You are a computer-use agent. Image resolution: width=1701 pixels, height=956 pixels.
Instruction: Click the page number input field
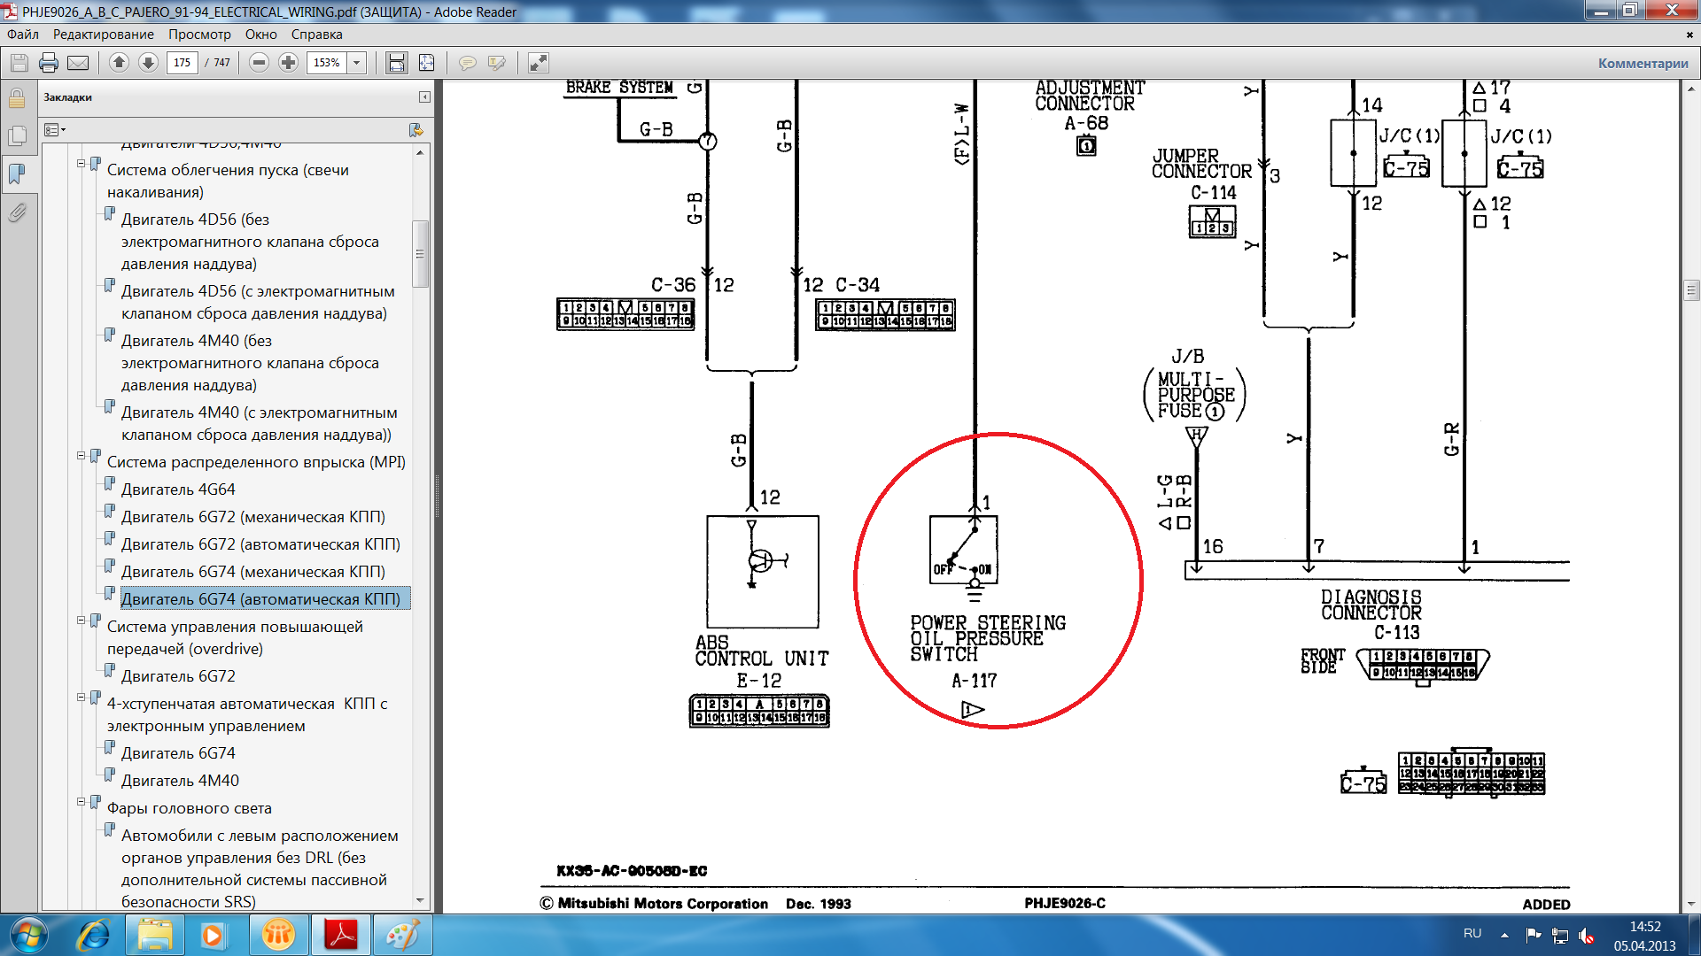[x=182, y=63]
